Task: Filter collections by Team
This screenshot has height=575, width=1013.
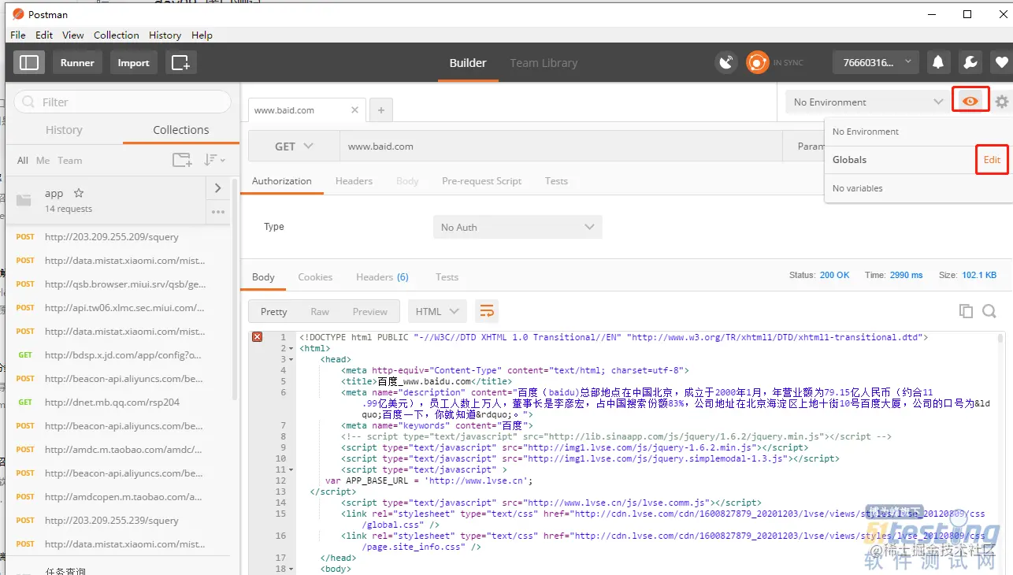Action: [69, 160]
